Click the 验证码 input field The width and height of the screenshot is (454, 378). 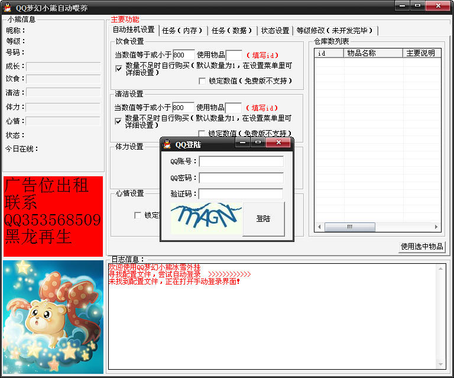pos(241,194)
